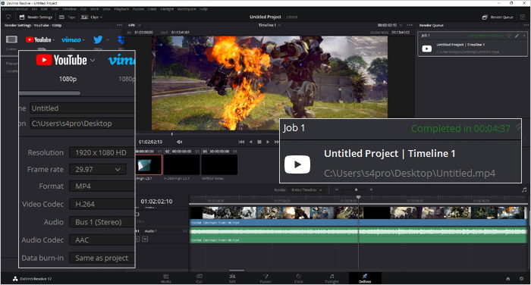Switch to the Cut page
Screen dimensions: 531x285
point(199,278)
